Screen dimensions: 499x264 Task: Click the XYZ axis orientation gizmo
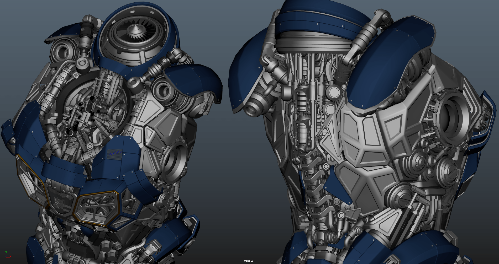click(7, 255)
